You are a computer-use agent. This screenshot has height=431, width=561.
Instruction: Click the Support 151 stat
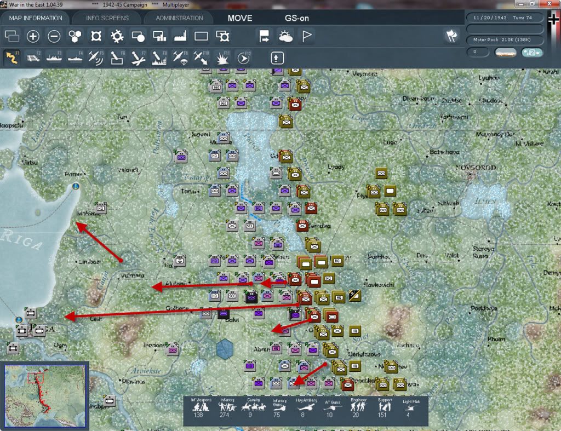[385, 409]
